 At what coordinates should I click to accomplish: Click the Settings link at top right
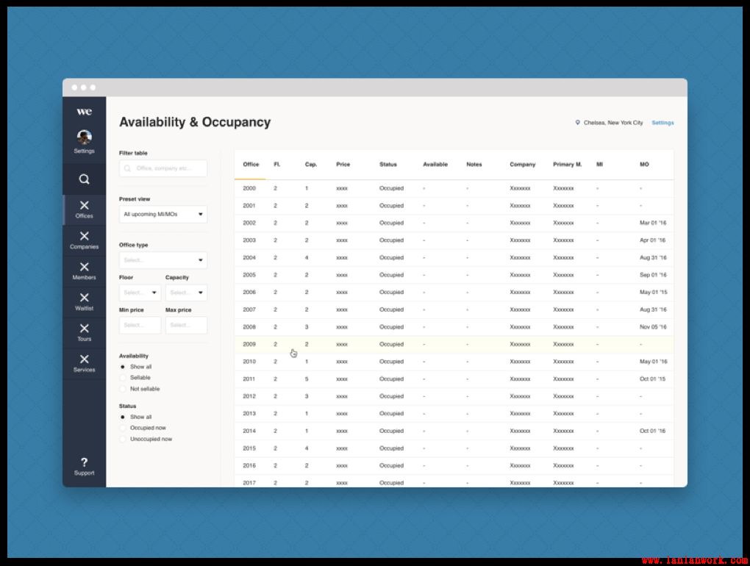662,123
